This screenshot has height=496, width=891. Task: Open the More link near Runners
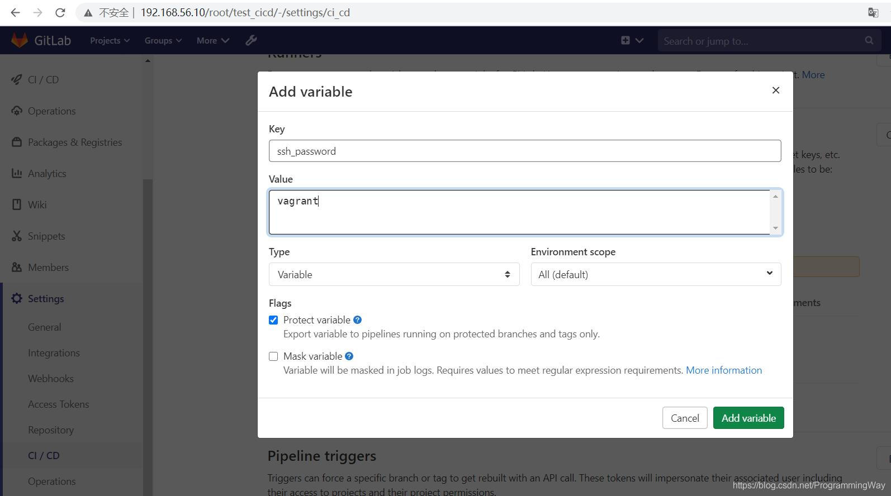pyautogui.click(x=813, y=74)
